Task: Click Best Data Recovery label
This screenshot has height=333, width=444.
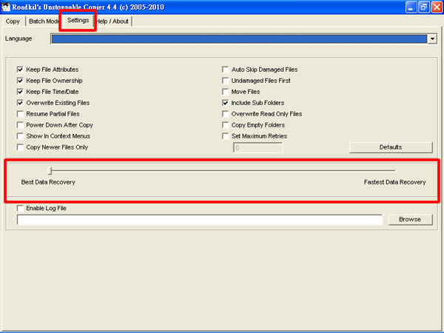Action: click(x=48, y=182)
